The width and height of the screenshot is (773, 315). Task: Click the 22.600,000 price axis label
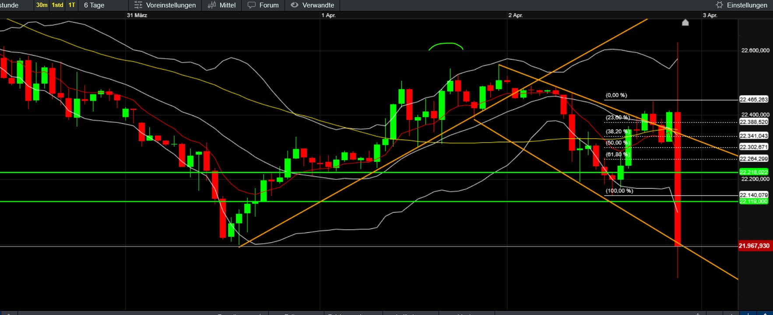755,50
